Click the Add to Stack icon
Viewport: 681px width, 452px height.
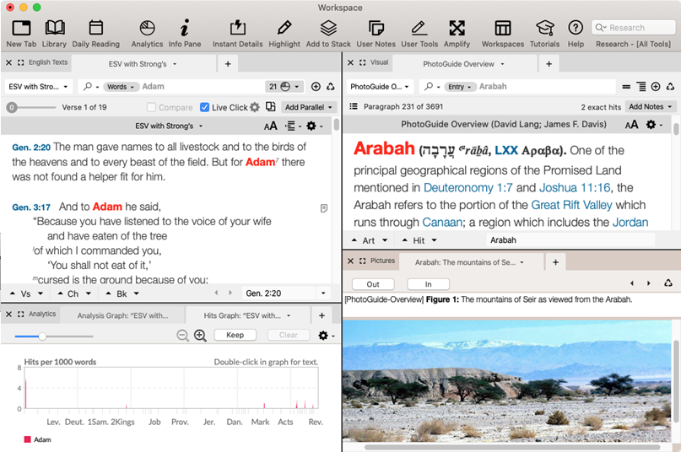coord(328,29)
